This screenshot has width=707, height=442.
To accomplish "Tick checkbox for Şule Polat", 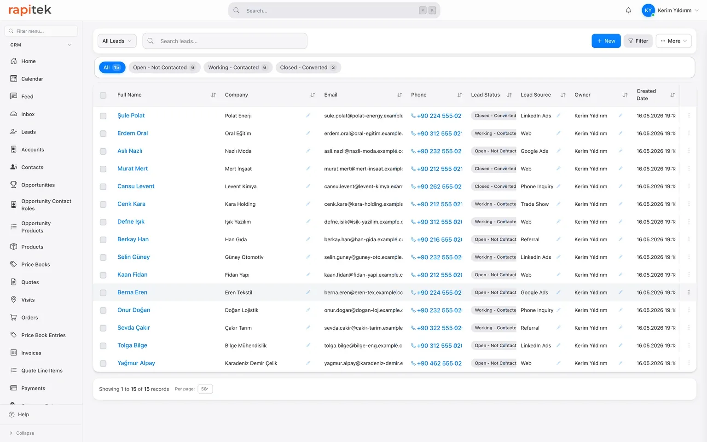I will (x=103, y=116).
